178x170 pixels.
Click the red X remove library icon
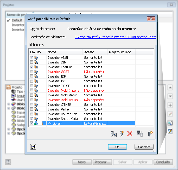(x=130, y=133)
